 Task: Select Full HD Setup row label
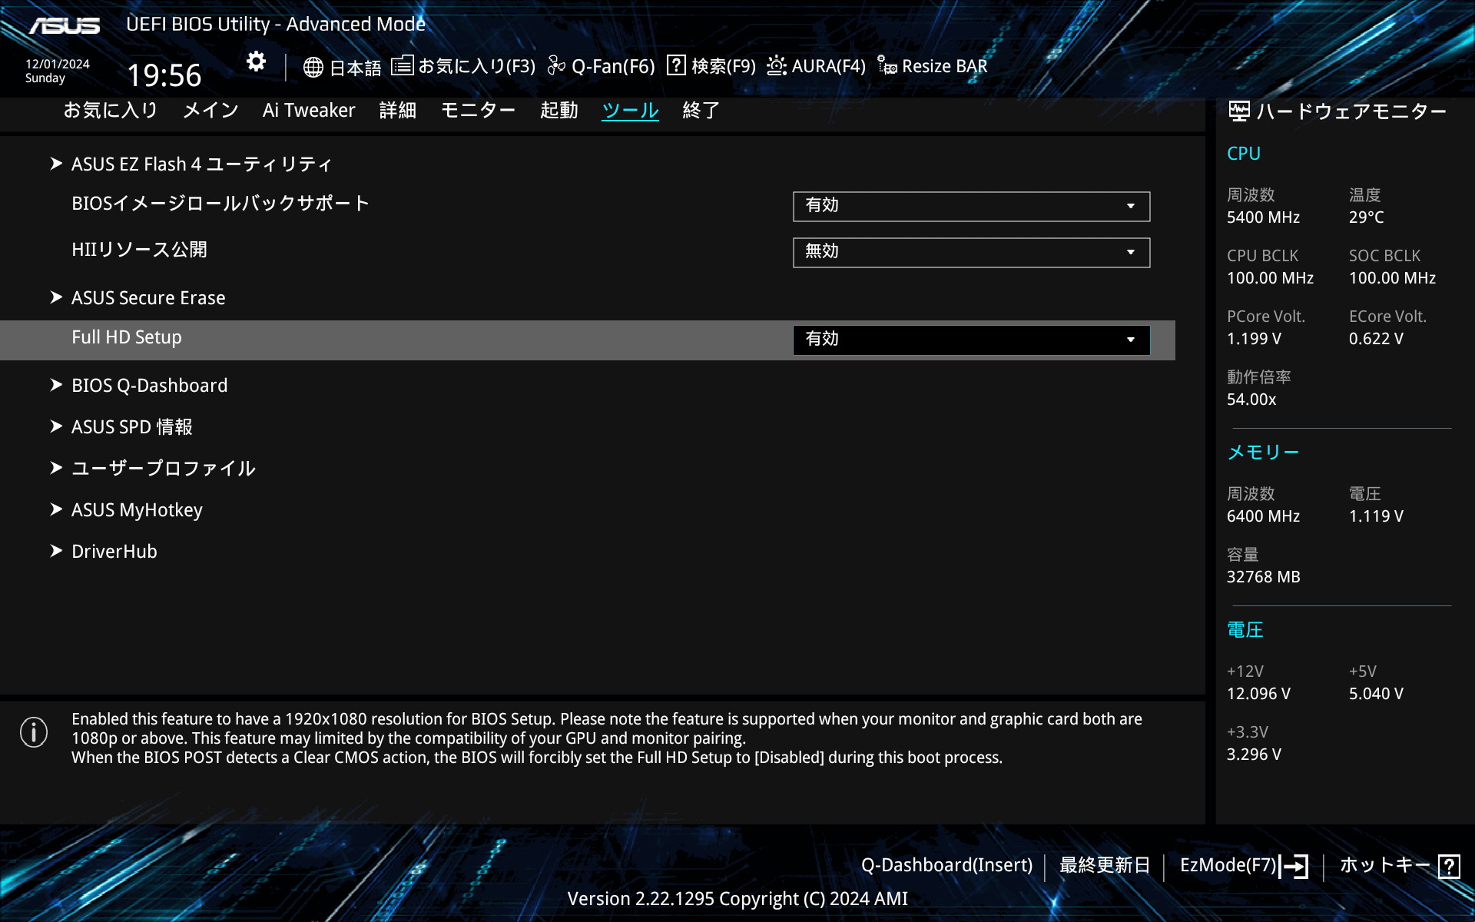coord(127,338)
